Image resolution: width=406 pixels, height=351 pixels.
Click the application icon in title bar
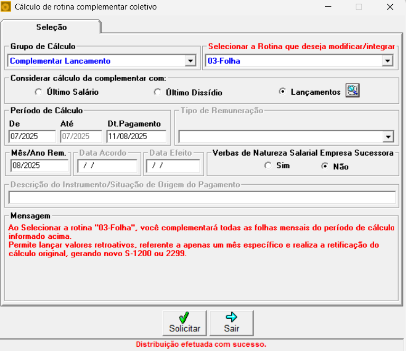click(5, 7)
